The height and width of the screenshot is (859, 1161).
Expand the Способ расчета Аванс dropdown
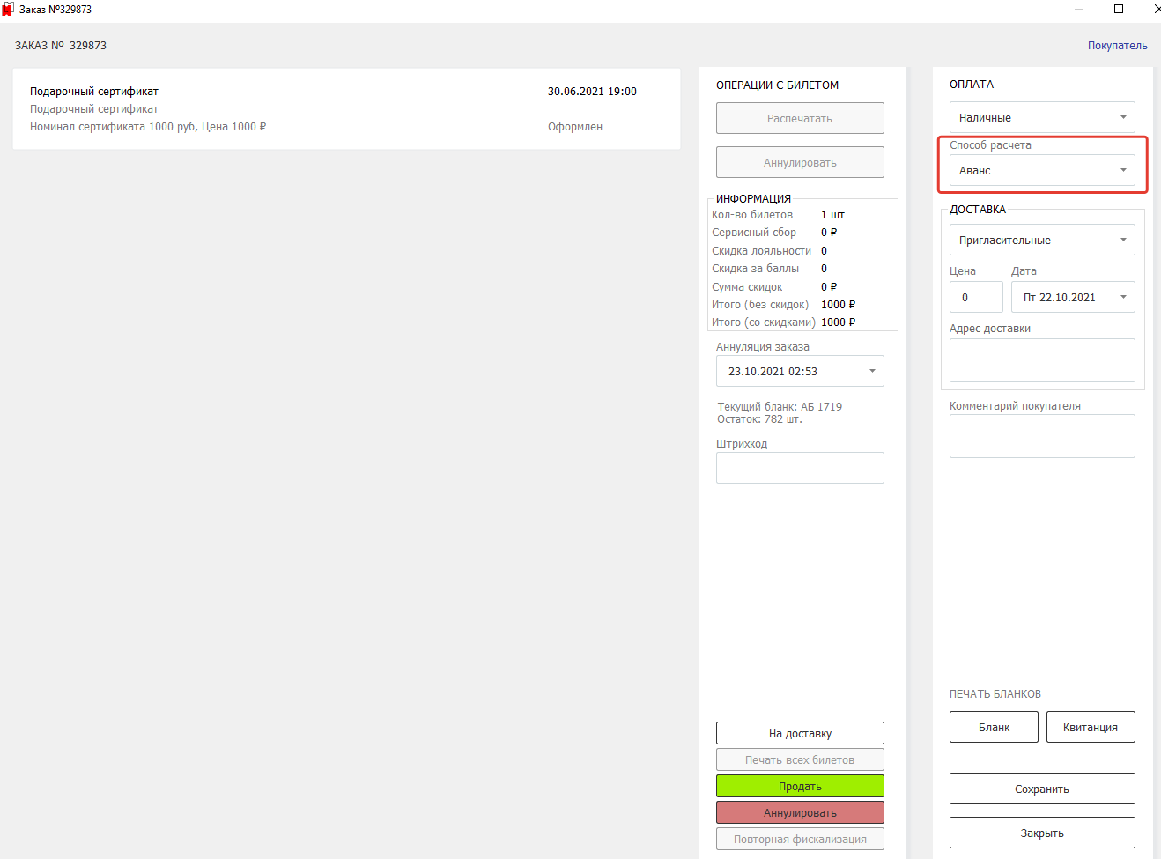click(x=1041, y=170)
